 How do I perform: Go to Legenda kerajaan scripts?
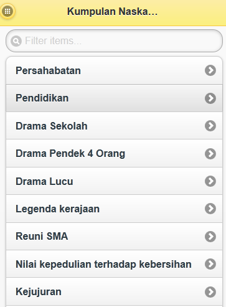(x=114, y=209)
